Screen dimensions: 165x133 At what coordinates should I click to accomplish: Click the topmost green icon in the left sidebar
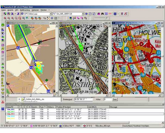pos(3,25)
